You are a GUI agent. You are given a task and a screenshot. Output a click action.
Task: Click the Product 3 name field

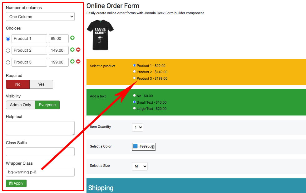(x=29, y=62)
